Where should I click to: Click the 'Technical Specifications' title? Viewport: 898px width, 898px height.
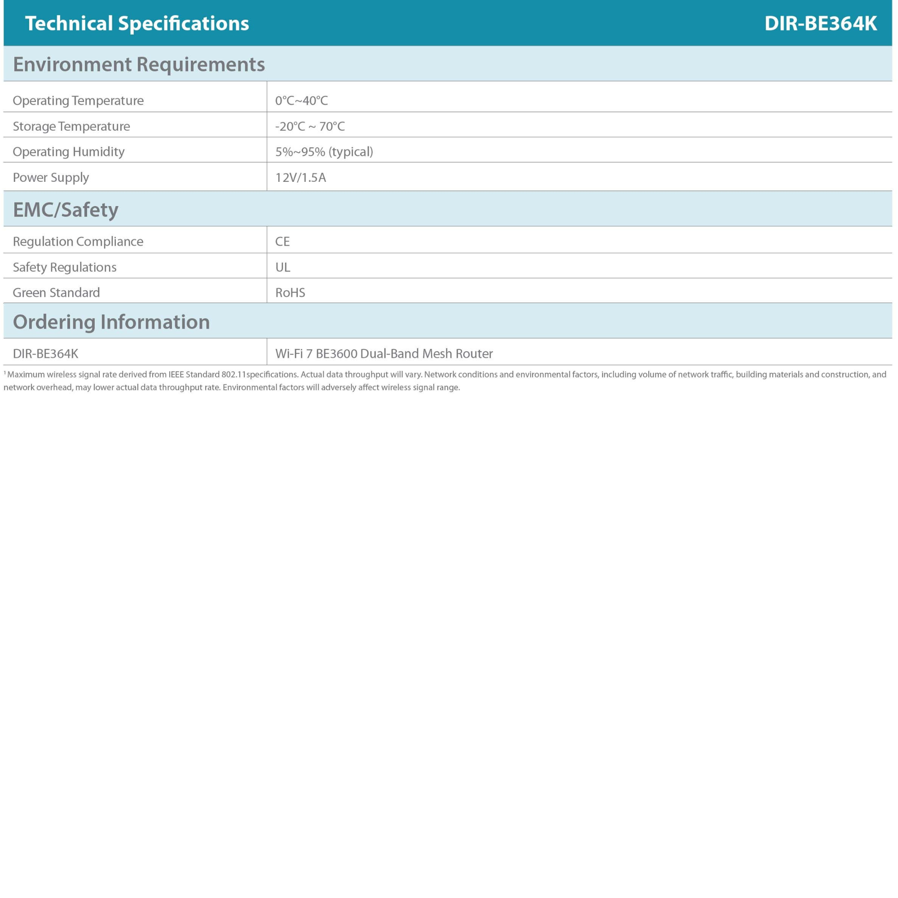point(137,23)
